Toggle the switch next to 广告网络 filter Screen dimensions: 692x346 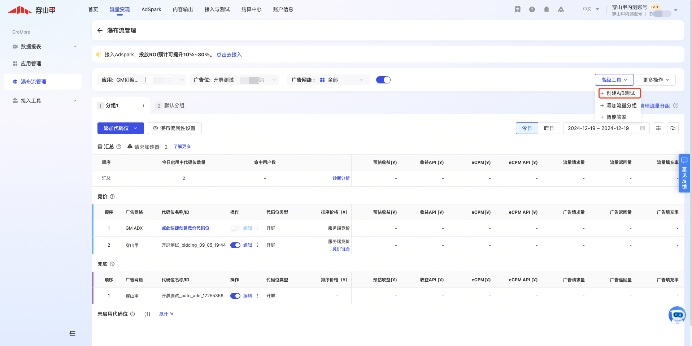[x=383, y=80]
